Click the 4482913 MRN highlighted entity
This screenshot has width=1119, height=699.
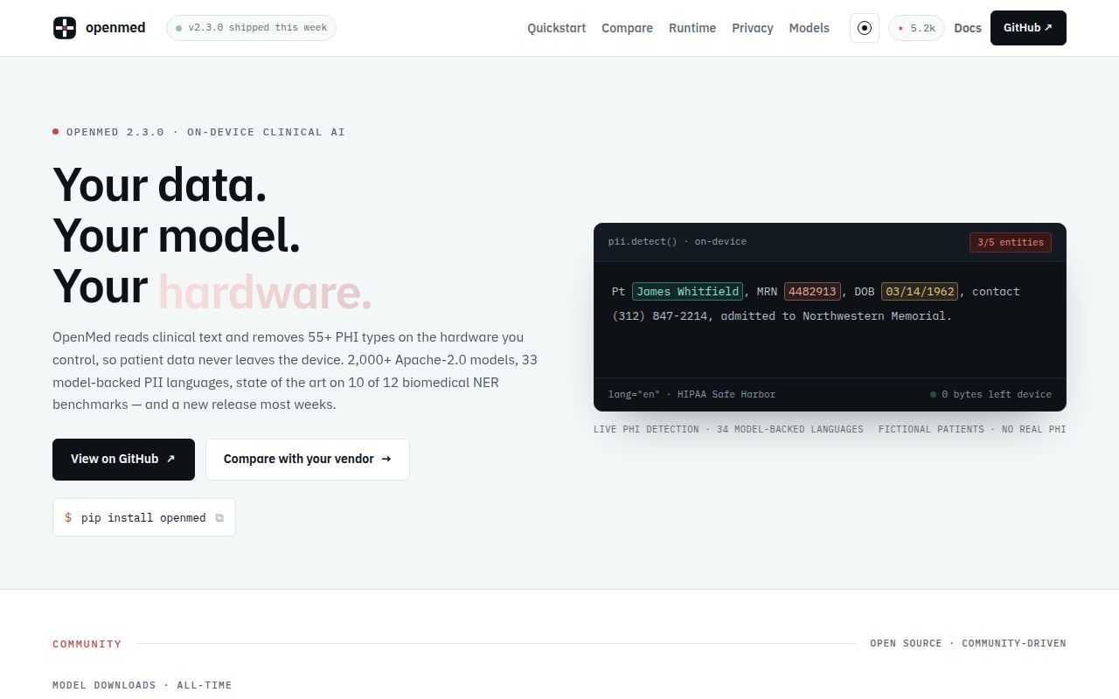pyautogui.click(x=813, y=291)
